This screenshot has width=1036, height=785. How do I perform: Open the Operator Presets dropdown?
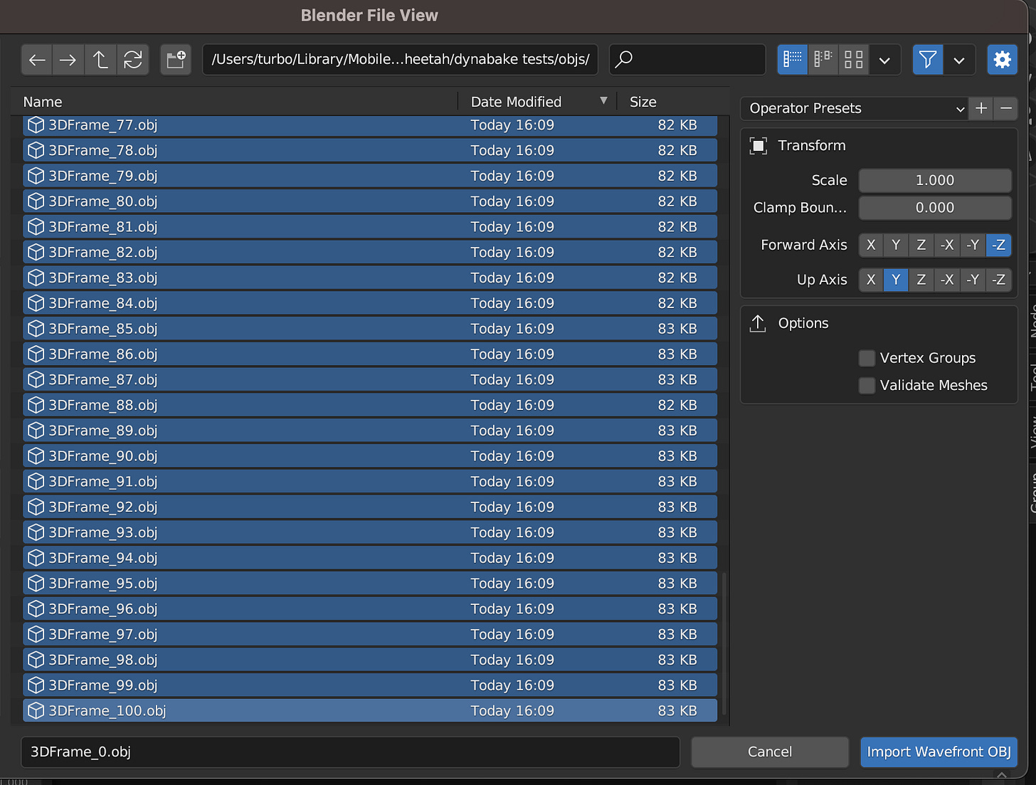[855, 108]
